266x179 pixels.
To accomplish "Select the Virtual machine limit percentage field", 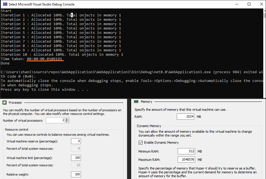I will click(x=76, y=158).
